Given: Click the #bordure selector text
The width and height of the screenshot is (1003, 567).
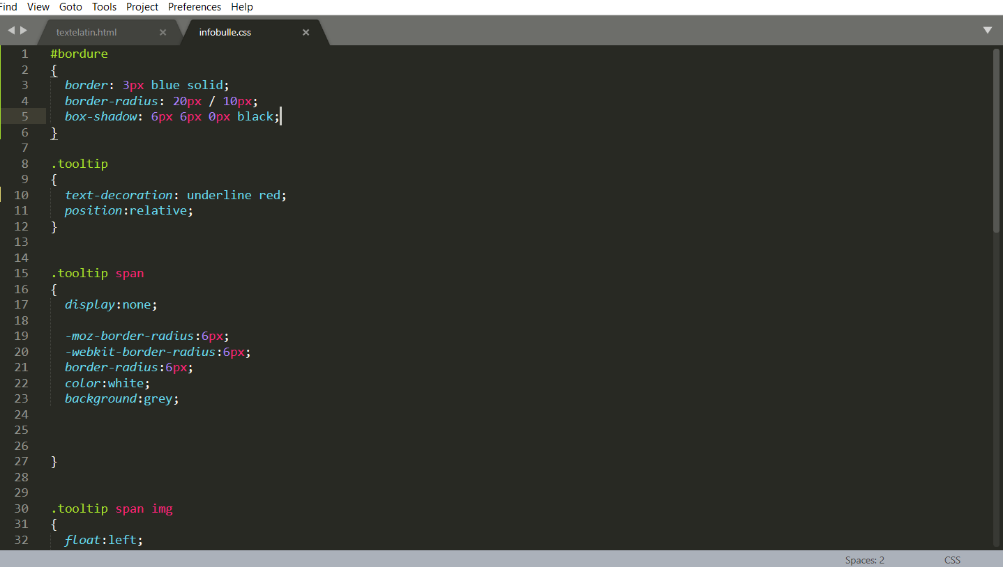Looking at the screenshot, I should coord(79,54).
